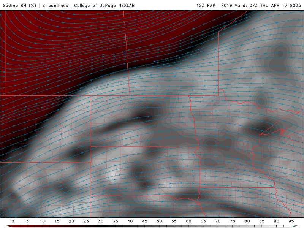
Task: Click the colorbar label '80'
Action: [247, 221]
